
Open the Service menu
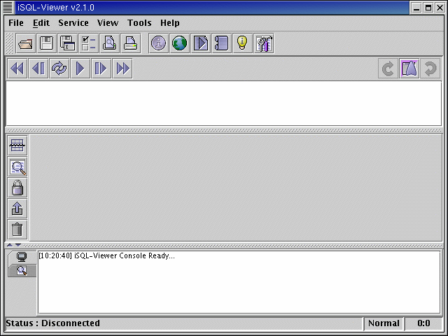click(73, 23)
